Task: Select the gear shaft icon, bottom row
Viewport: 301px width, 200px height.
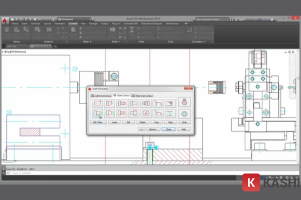Action: click(x=109, y=113)
